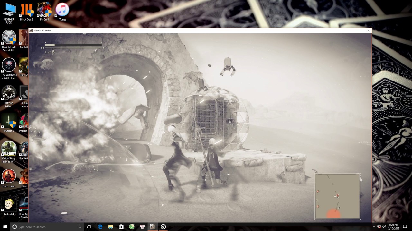Image resolution: width=412 pixels, height=231 pixels.
Task: Click the green circular taskbar app icon
Action: (132, 227)
